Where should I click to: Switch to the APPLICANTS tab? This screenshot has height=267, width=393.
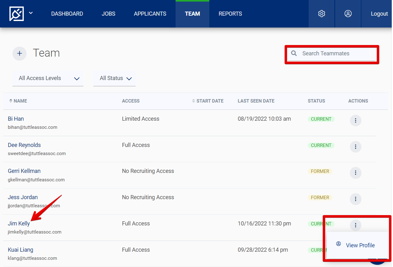pyautogui.click(x=150, y=13)
